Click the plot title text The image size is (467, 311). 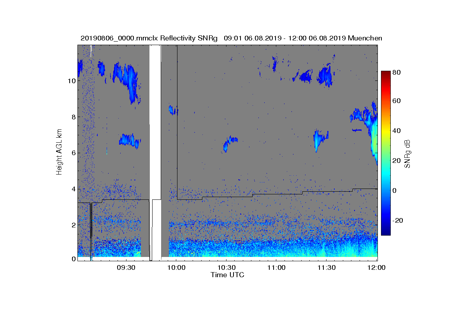click(231, 38)
